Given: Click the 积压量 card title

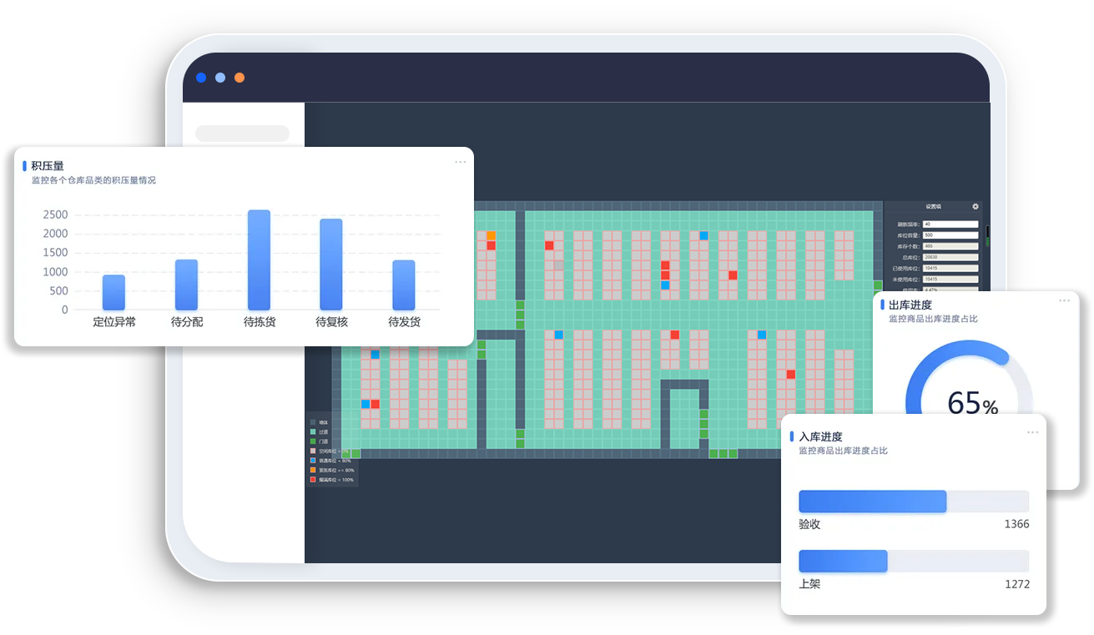Looking at the screenshot, I should 48,166.
